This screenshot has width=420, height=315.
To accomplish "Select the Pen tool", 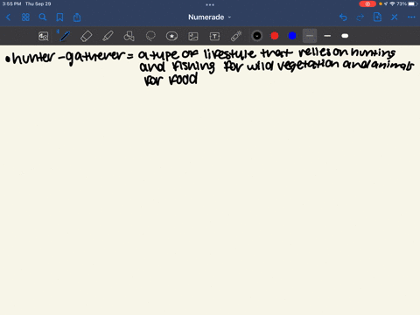I will [65, 36].
